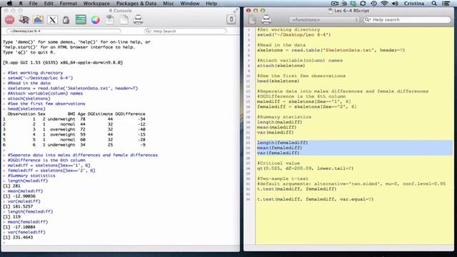Click the t.test line with var.equal=T
The width and height of the screenshot is (457, 257).
(315, 199)
